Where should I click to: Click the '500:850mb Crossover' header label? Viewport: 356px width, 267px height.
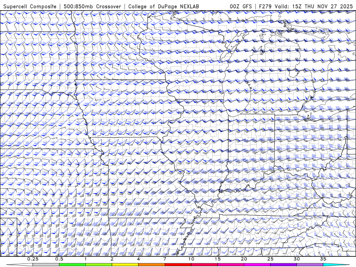click(x=92, y=6)
